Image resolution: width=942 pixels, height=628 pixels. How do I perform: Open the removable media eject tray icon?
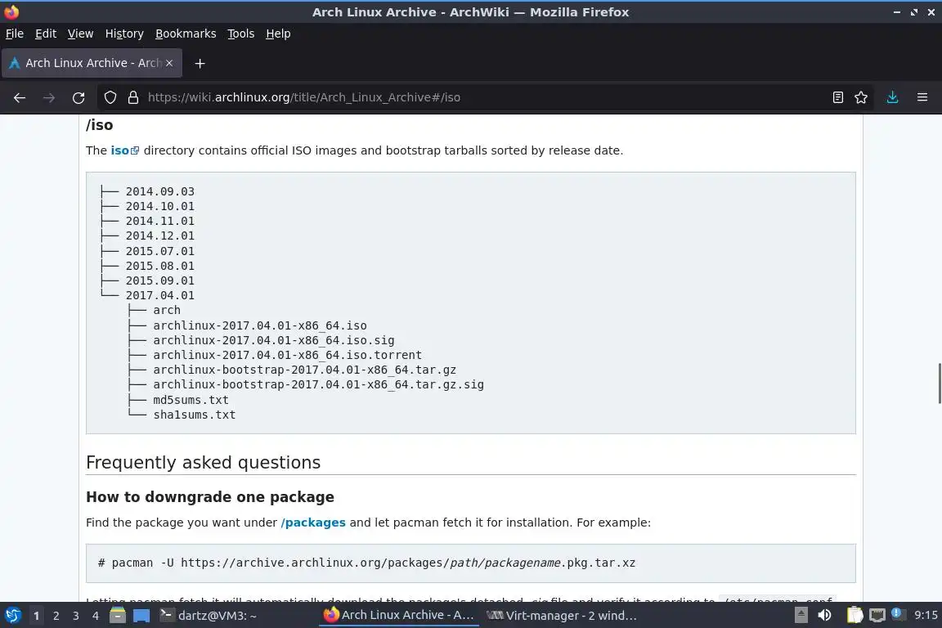(x=801, y=616)
